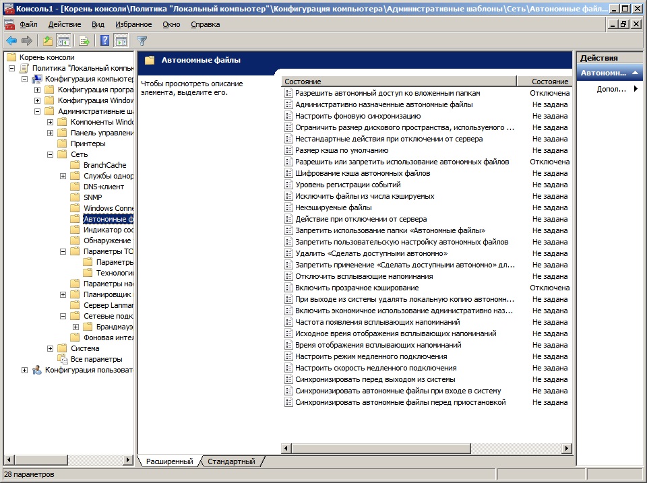Select the Фоновая интел... tree folder
647x483 pixels.
(108, 337)
